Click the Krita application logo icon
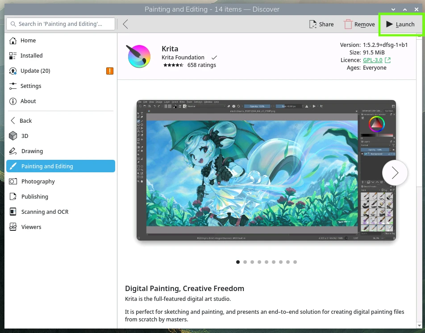 tap(139, 56)
